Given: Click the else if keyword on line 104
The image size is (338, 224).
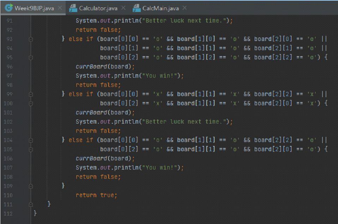Looking at the screenshot, I should pyautogui.click(x=81, y=140).
